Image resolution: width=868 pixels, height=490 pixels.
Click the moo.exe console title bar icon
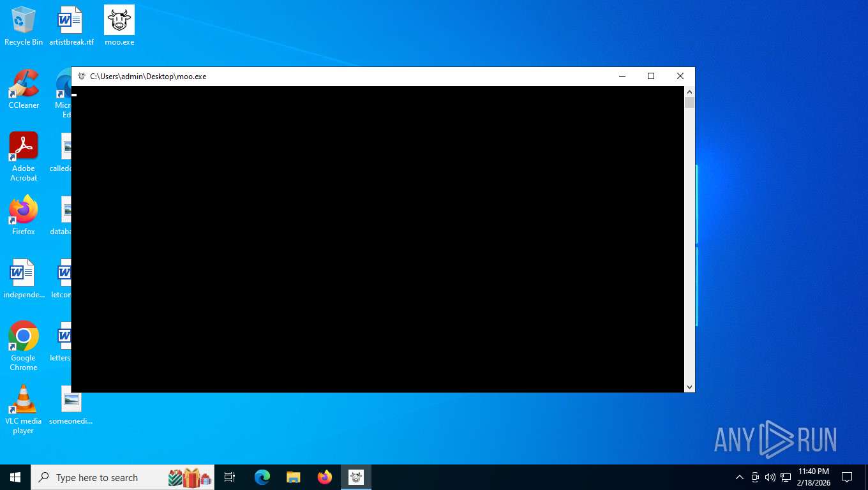tap(81, 77)
